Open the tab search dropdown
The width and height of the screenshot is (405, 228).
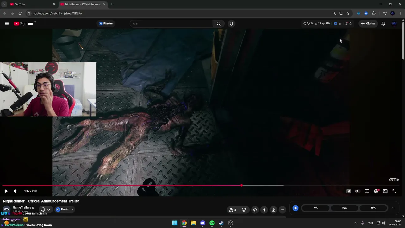(4, 4)
